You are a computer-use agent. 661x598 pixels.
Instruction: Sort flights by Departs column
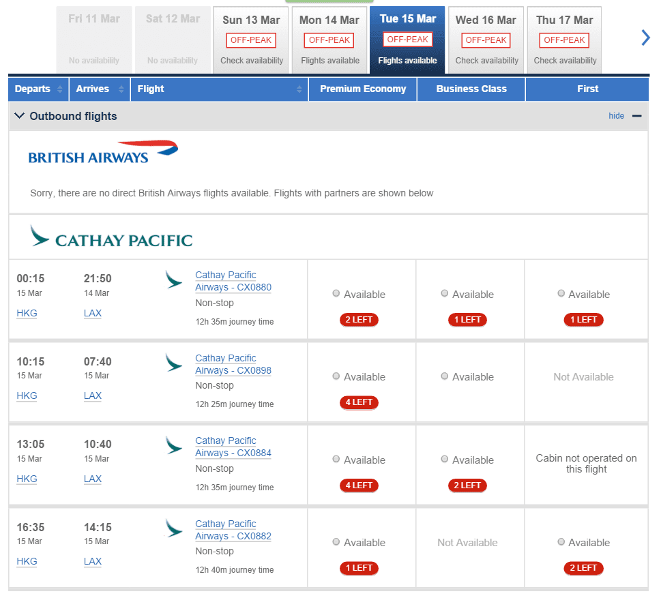coord(38,89)
